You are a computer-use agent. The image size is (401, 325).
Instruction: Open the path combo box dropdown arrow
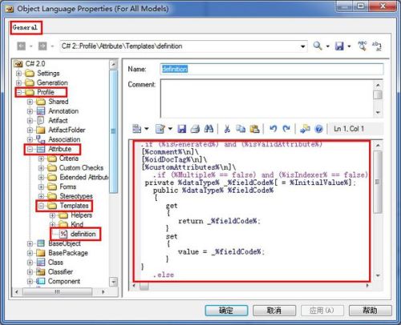[302, 46]
